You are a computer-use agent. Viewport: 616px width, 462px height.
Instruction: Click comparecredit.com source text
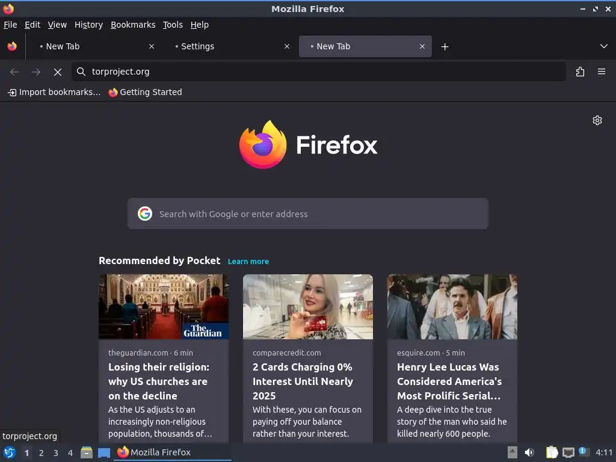tap(287, 353)
